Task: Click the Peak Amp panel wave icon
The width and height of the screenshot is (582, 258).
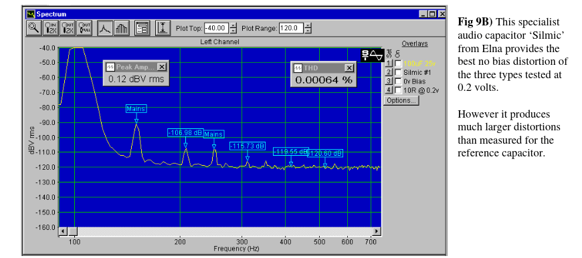Action: pos(110,67)
